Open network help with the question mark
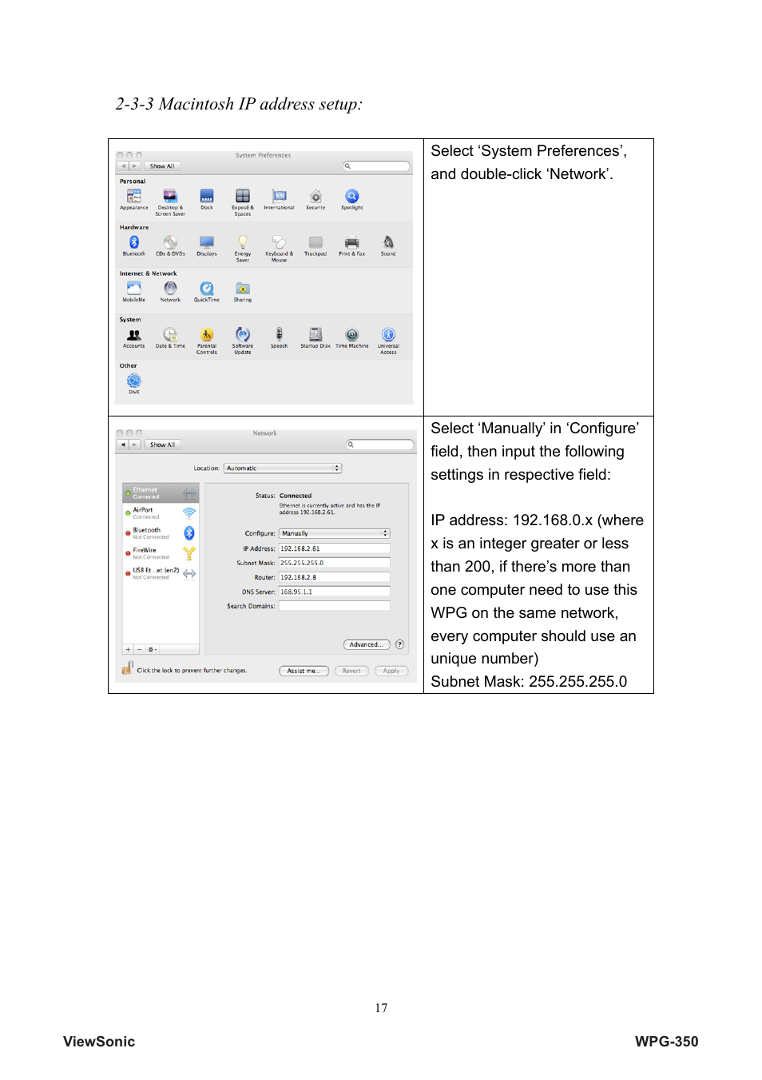Image resolution: width=762 pixels, height=1080 pixels. (x=400, y=644)
